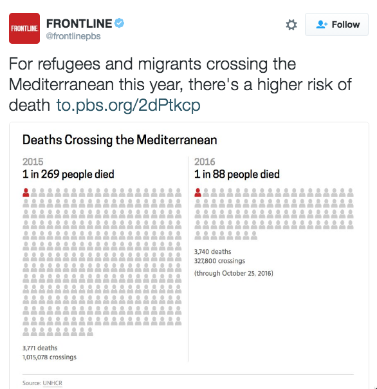Open the FRONTLINE red profile avatar

pos(24,28)
